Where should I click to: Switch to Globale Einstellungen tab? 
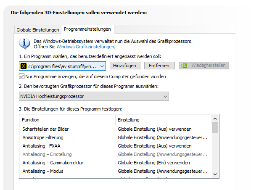click(x=38, y=30)
